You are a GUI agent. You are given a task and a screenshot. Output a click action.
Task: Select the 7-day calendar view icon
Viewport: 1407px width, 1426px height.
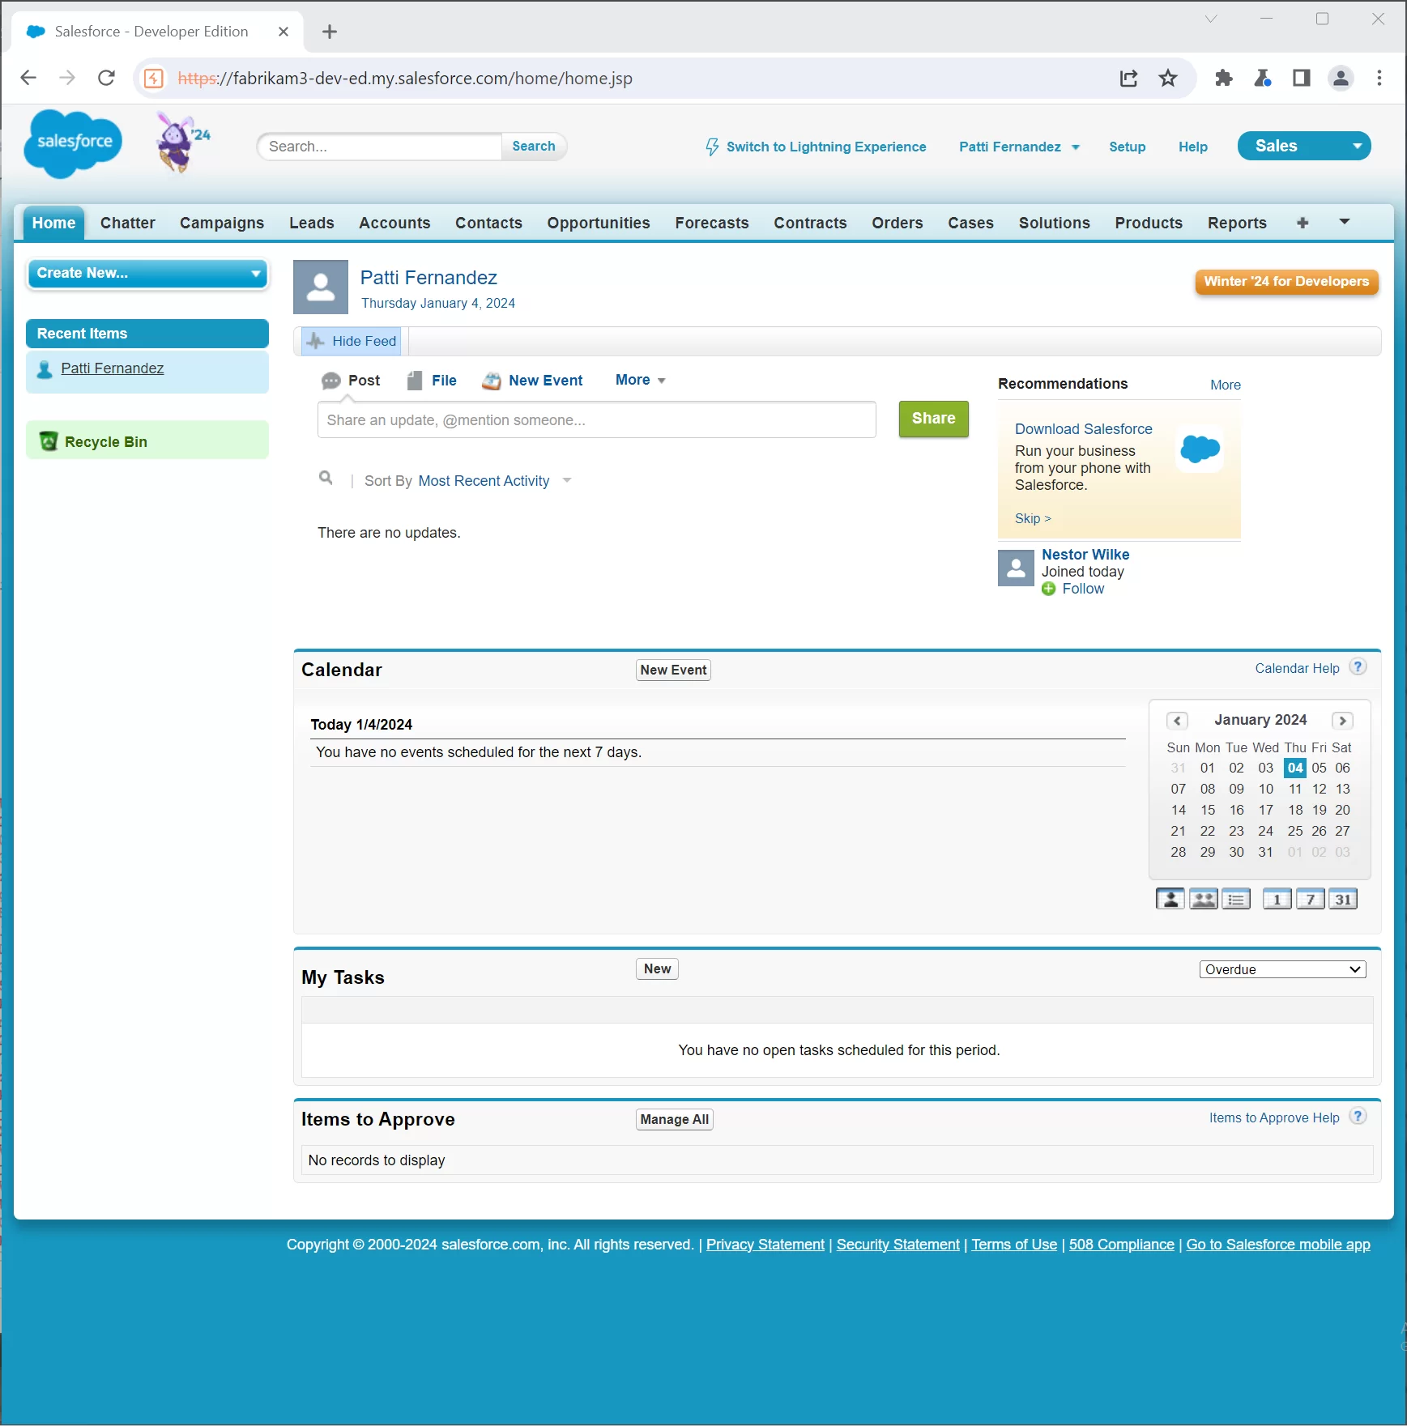(x=1310, y=898)
